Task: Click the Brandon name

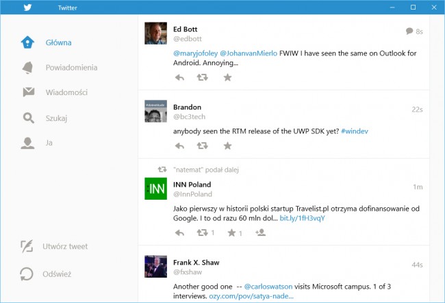Action: click(x=188, y=107)
